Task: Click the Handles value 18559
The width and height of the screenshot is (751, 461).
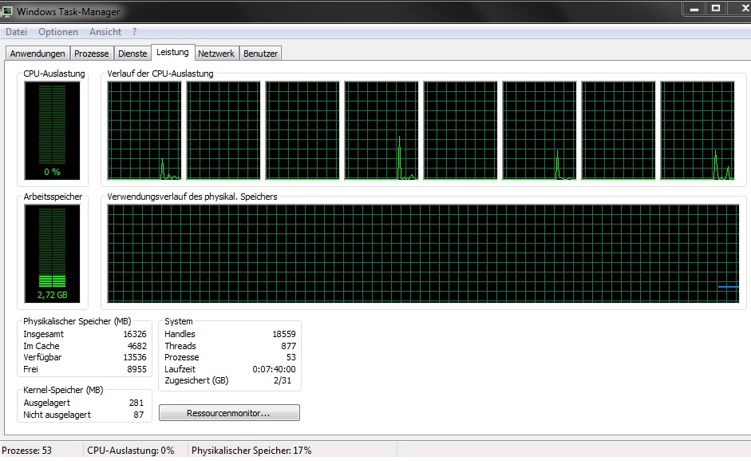Action: [284, 334]
